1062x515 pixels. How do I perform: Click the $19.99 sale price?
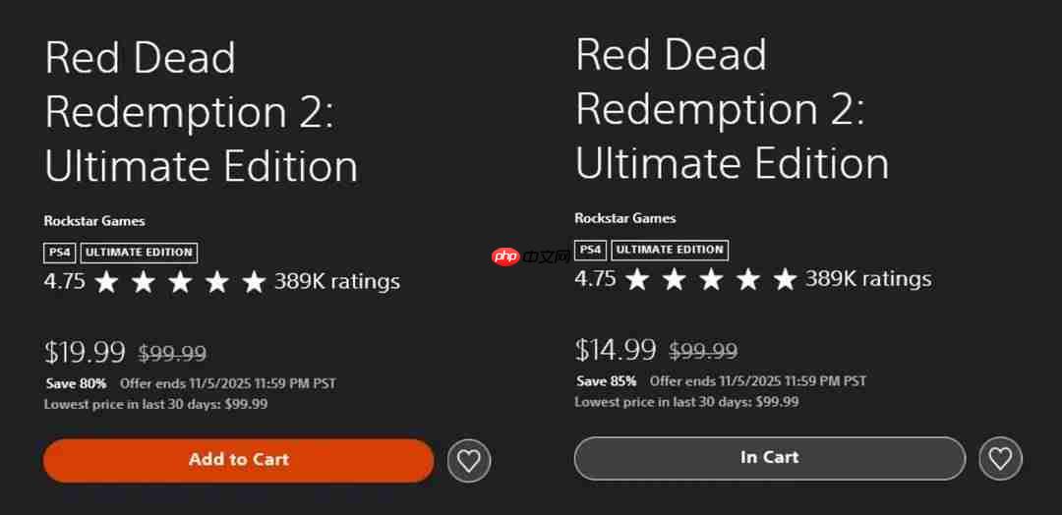pos(85,352)
